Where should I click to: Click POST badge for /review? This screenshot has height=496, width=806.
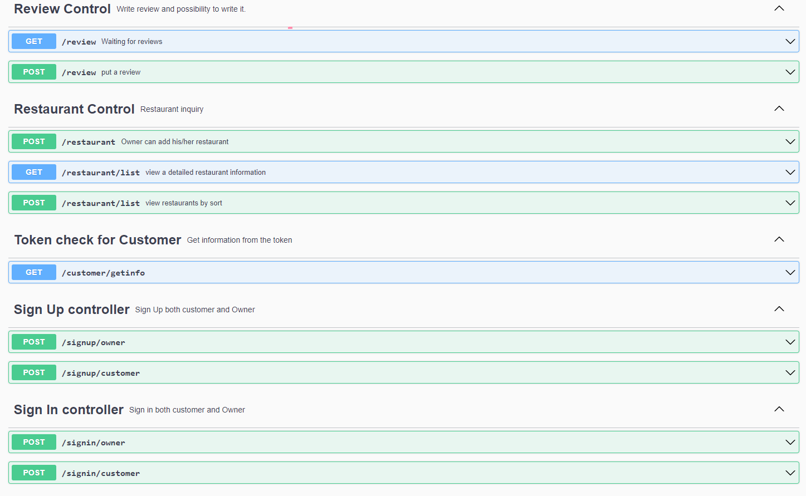34,72
